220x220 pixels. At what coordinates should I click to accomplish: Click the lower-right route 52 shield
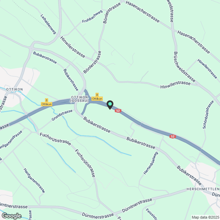click(173, 136)
